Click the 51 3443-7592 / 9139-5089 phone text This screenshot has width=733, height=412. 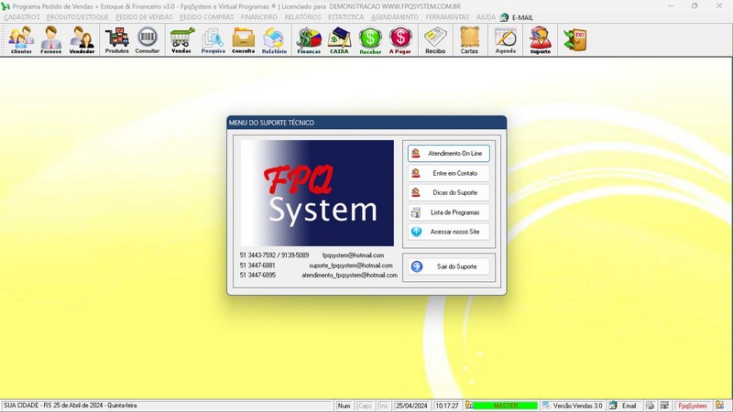pyautogui.click(x=274, y=255)
